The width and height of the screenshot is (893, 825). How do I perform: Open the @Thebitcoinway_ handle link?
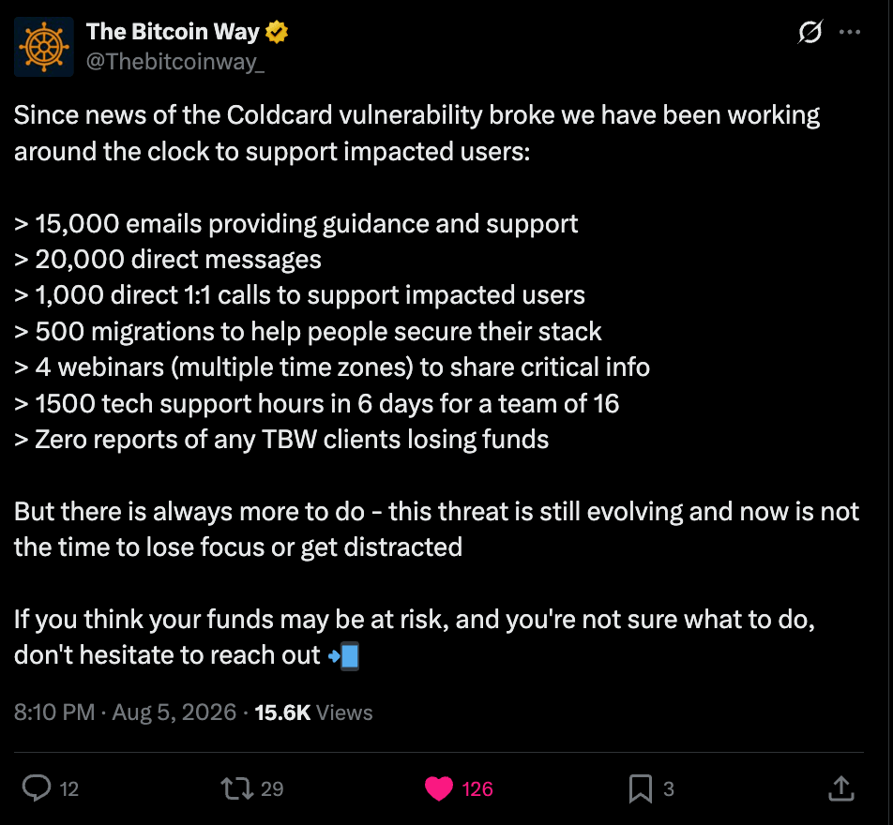174,62
